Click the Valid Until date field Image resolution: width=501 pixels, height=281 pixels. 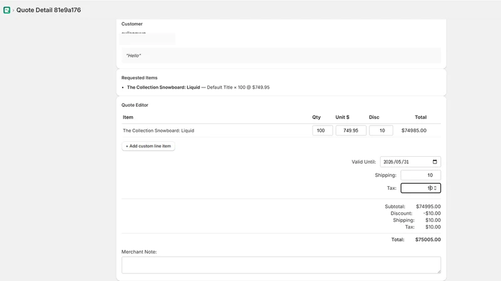pos(410,162)
